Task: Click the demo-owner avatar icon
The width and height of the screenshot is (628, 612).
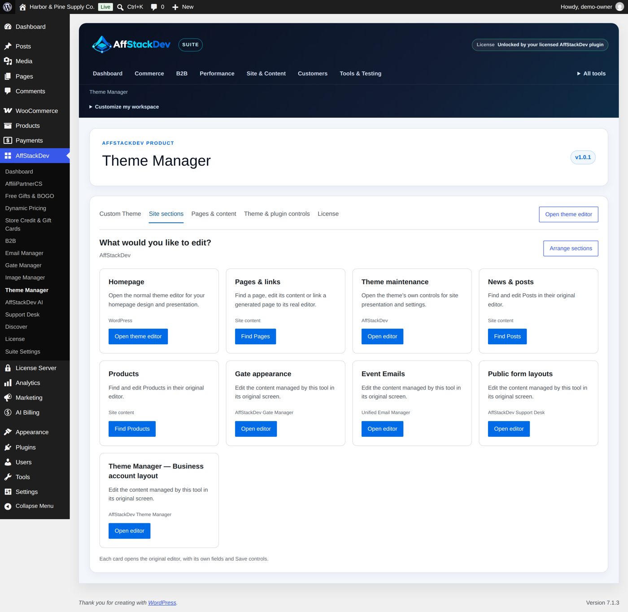Action: (x=620, y=7)
